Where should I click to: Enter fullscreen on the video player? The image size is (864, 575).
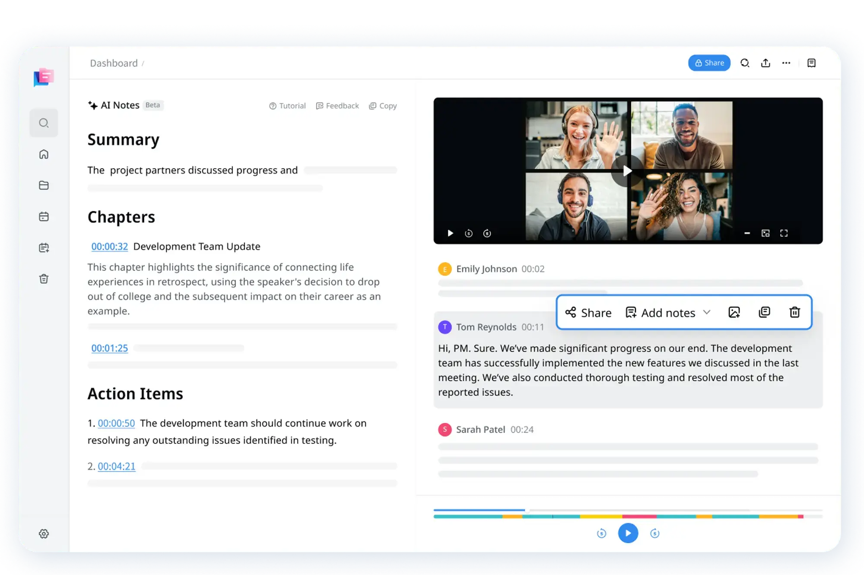(784, 233)
